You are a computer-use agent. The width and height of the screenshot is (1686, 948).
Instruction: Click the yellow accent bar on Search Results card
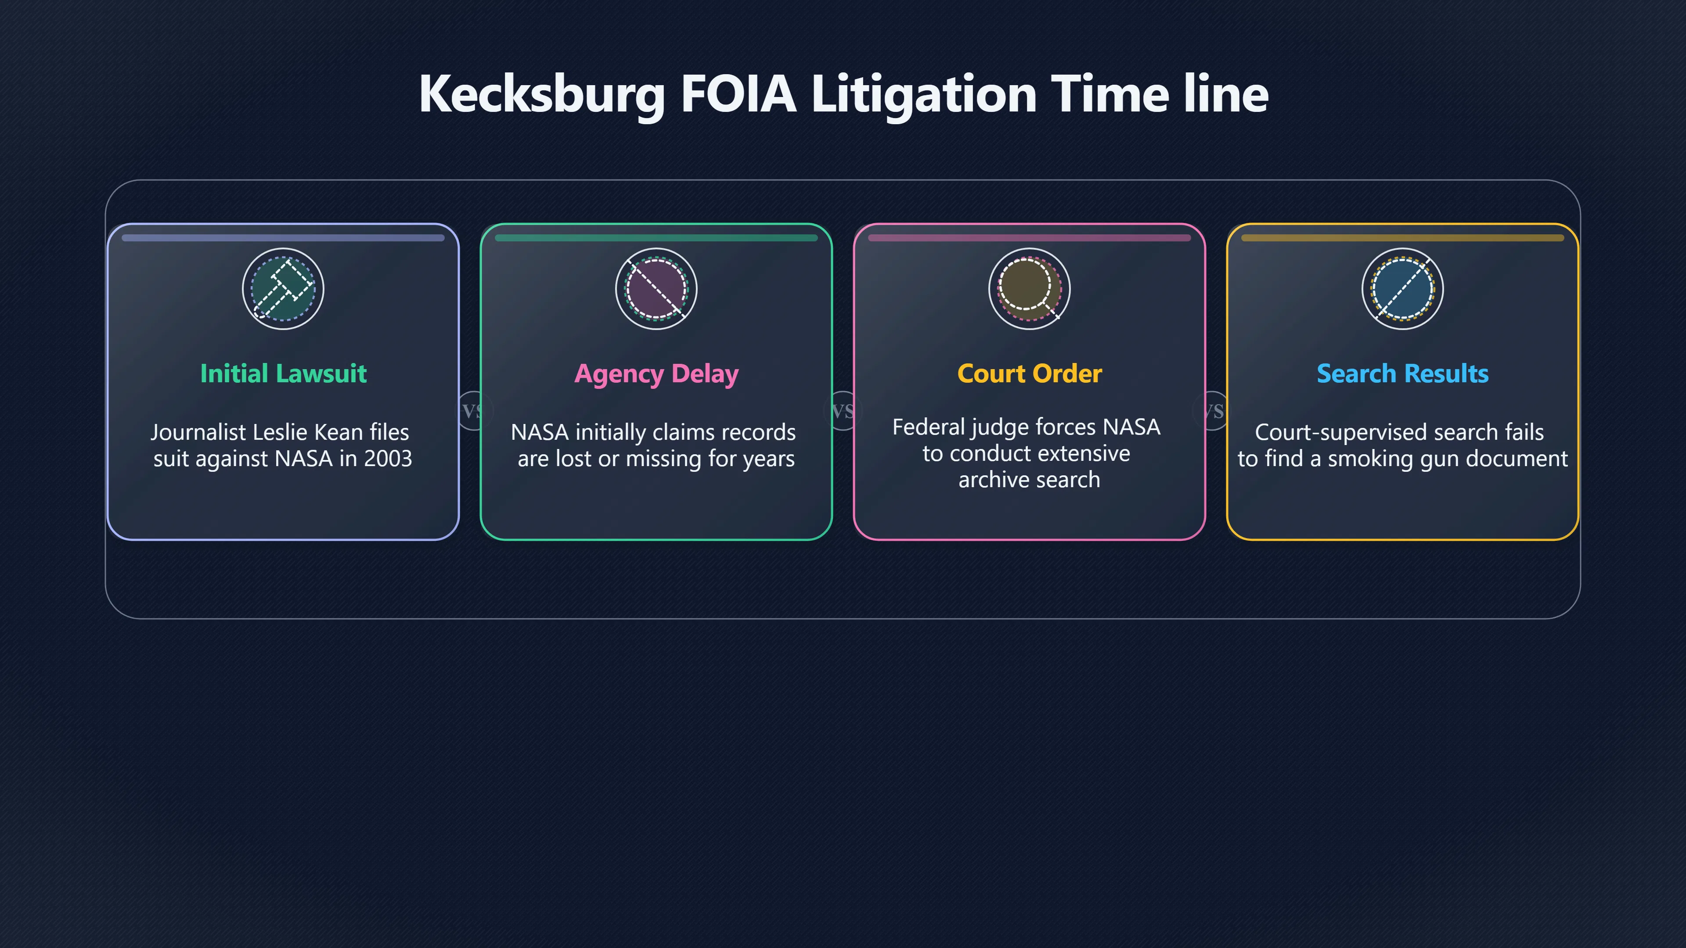(1402, 238)
